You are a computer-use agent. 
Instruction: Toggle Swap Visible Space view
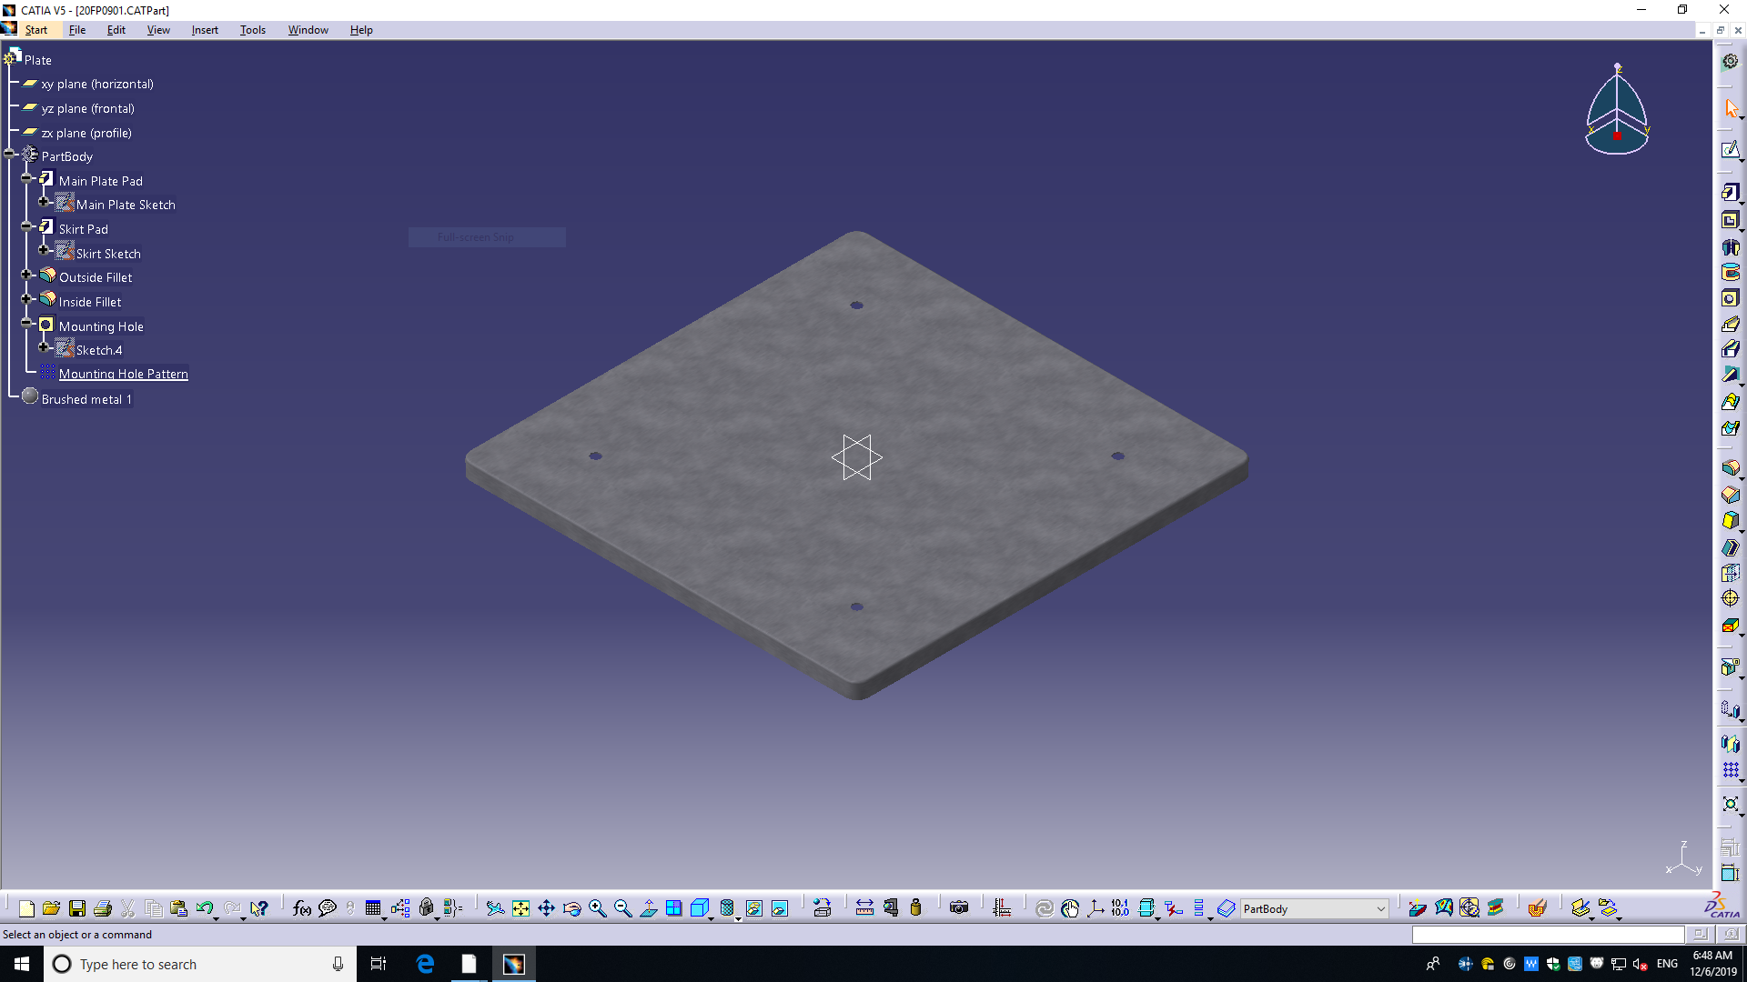tap(780, 908)
